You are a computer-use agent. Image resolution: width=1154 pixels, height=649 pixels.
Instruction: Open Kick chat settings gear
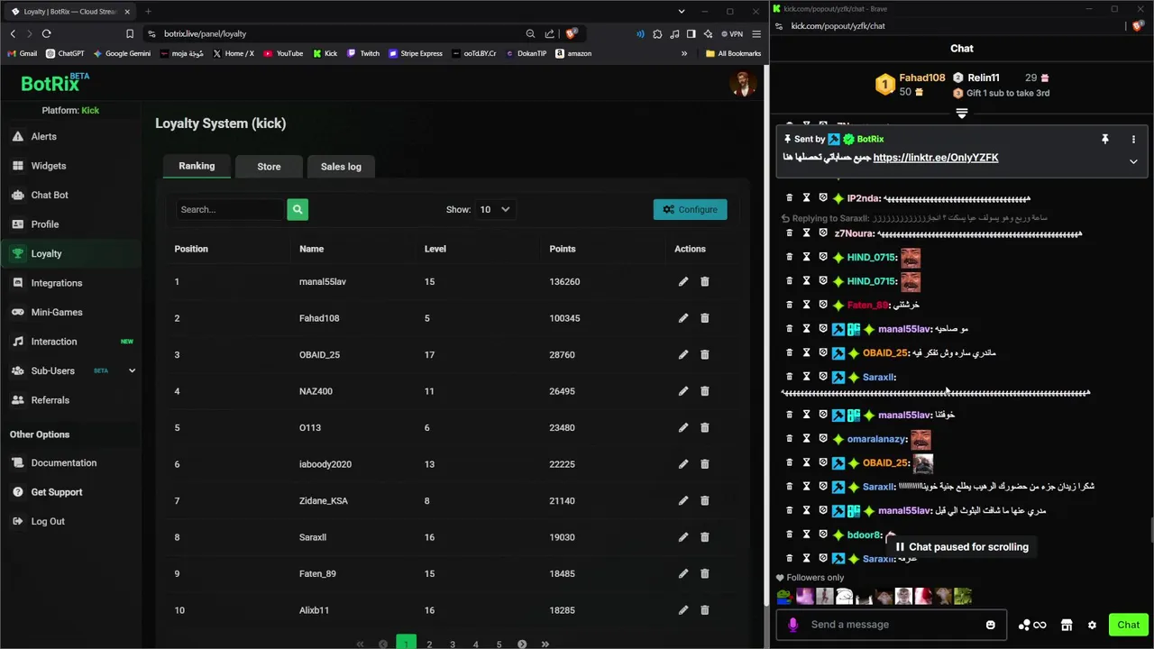pyautogui.click(x=1092, y=625)
